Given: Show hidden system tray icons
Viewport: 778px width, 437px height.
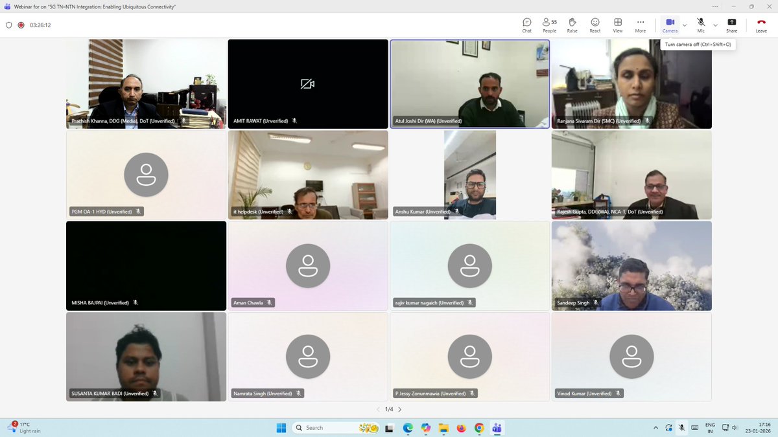Looking at the screenshot, I should click(x=655, y=428).
